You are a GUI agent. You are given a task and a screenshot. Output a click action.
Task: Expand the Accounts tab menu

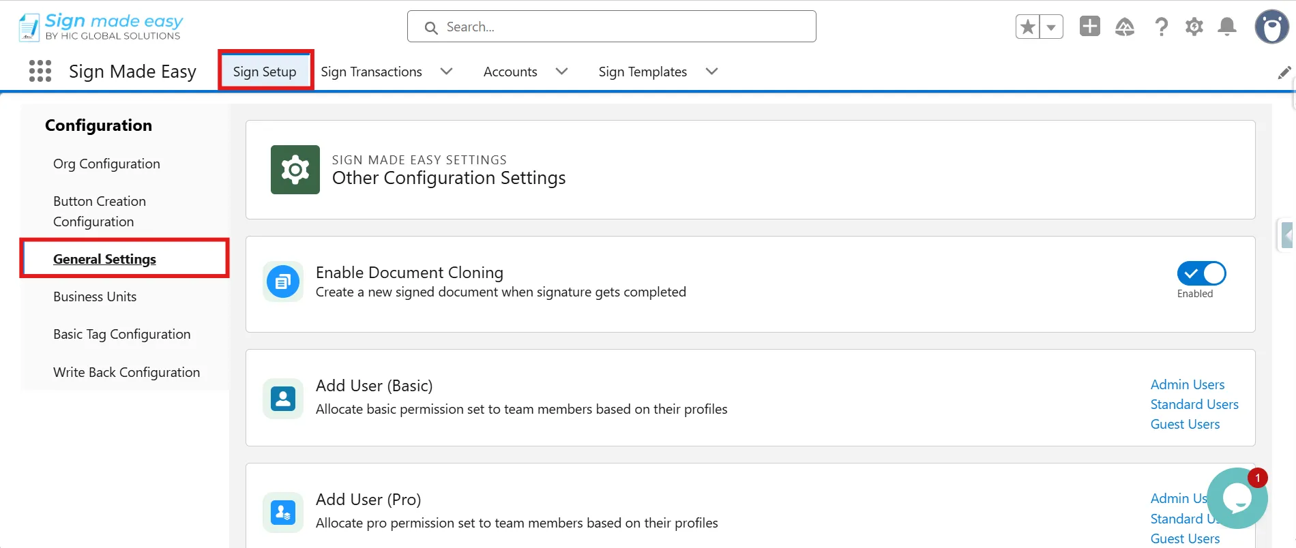[562, 72]
